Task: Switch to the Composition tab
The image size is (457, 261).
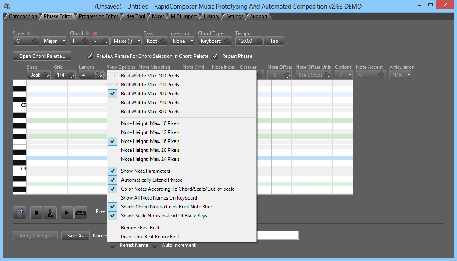Action: [23, 16]
